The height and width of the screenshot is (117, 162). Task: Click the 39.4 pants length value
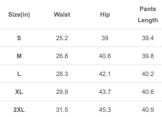[148, 38]
